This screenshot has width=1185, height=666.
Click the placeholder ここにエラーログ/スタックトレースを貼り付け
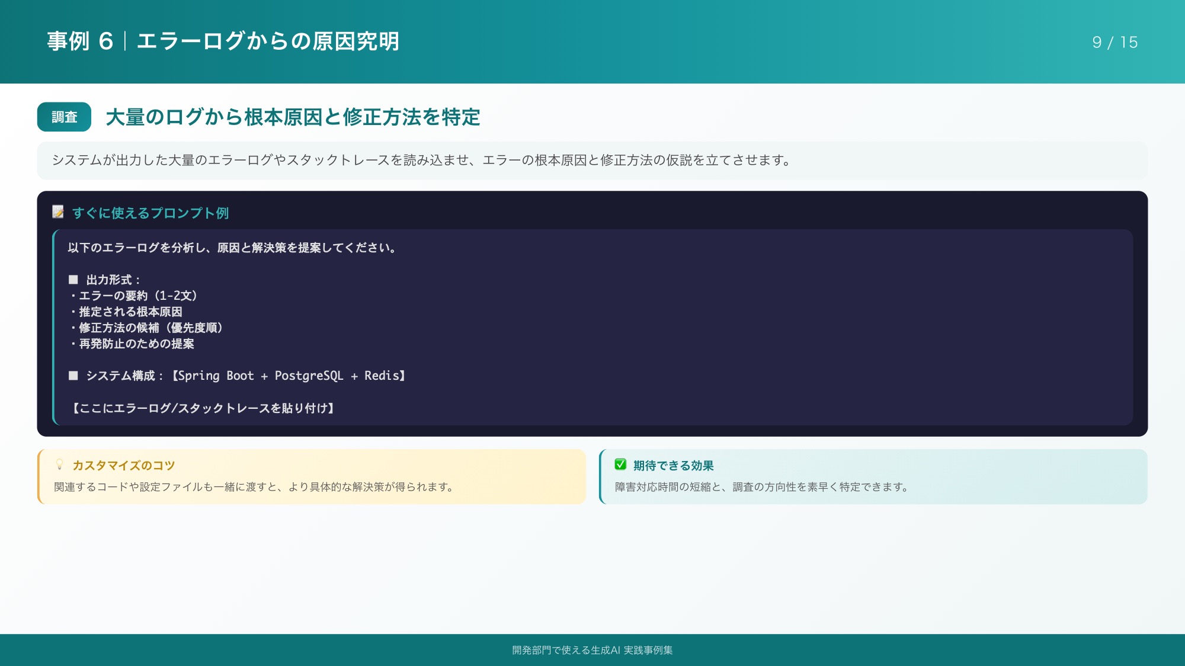pos(203,408)
